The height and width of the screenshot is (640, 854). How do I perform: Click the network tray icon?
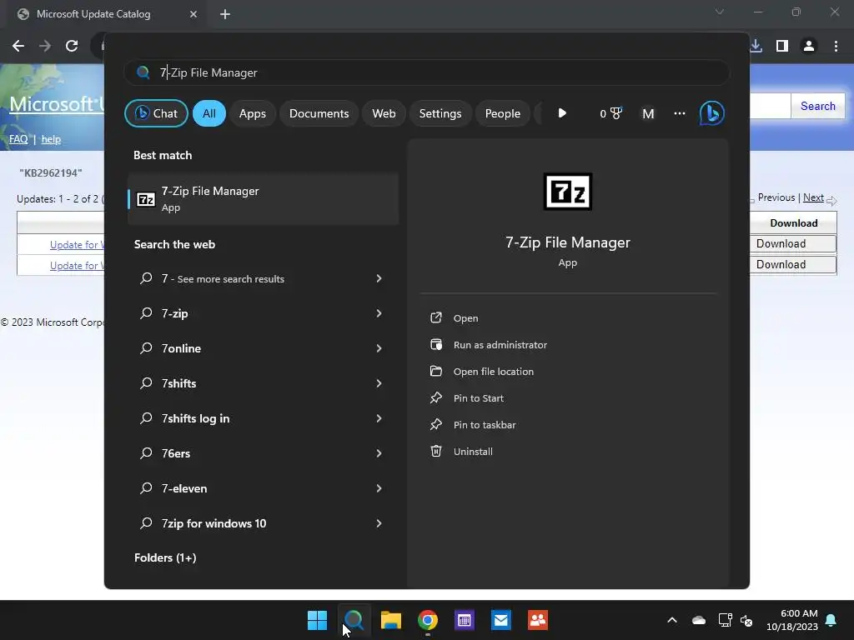pyautogui.click(x=725, y=620)
